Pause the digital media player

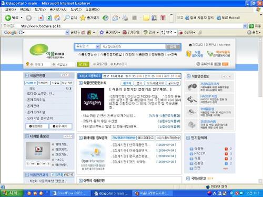click(38, 164)
